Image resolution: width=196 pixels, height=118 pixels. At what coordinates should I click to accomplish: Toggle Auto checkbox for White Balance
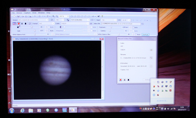click(136, 34)
